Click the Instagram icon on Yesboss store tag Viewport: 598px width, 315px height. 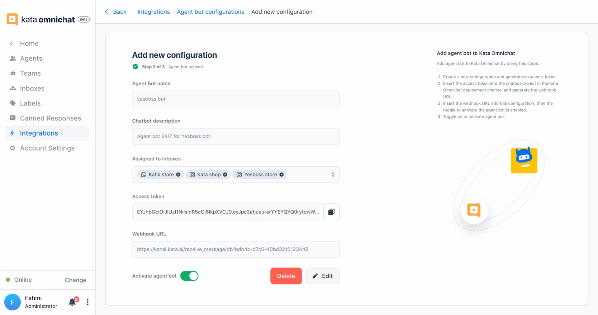pos(239,174)
